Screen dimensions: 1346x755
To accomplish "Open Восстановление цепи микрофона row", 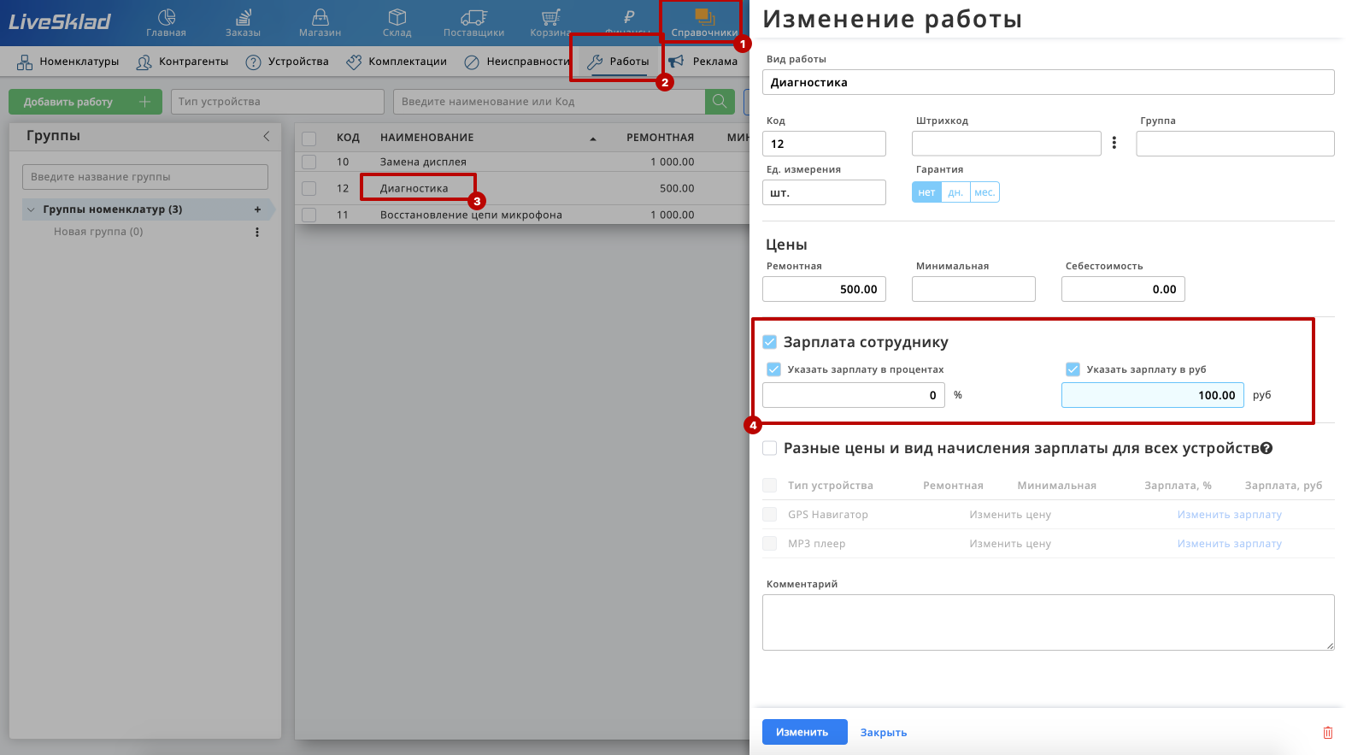I will point(471,215).
